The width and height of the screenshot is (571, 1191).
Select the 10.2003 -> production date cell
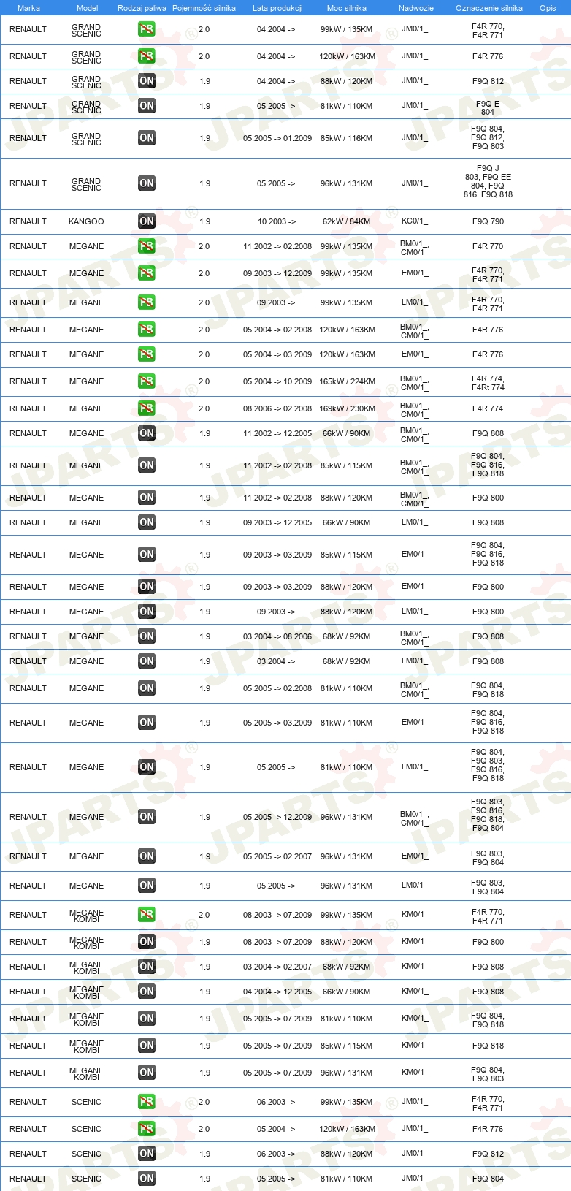pyautogui.click(x=277, y=221)
